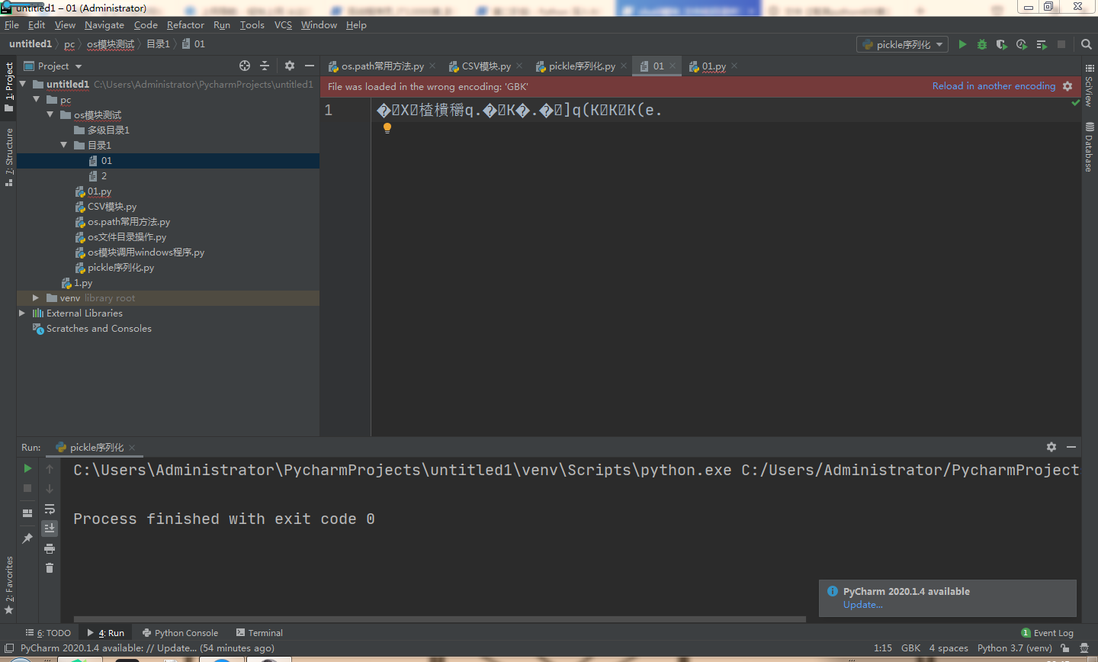Image resolution: width=1098 pixels, height=662 pixels.
Task: Start debugging with the bug icon
Action: tap(982, 44)
